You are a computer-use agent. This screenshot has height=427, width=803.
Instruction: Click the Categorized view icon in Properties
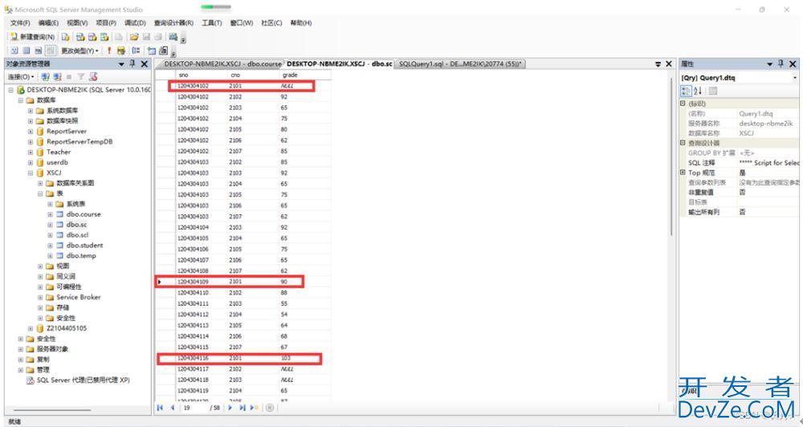[686, 91]
